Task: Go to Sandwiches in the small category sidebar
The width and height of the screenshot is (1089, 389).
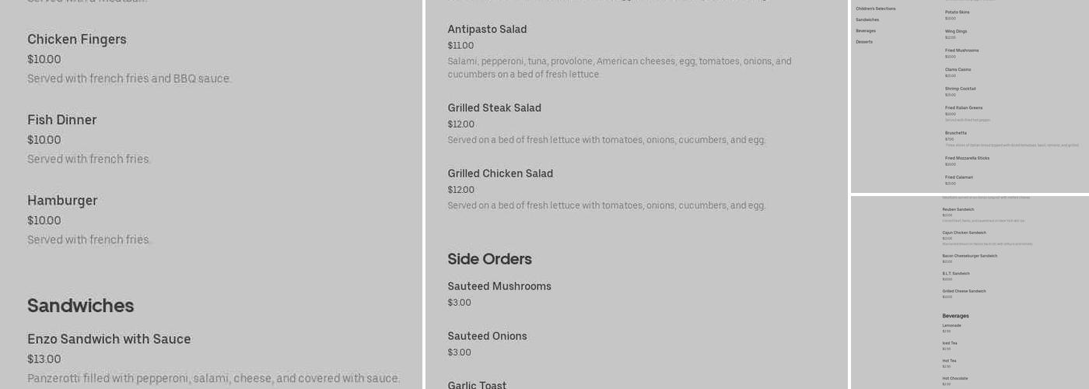Action: (x=867, y=19)
